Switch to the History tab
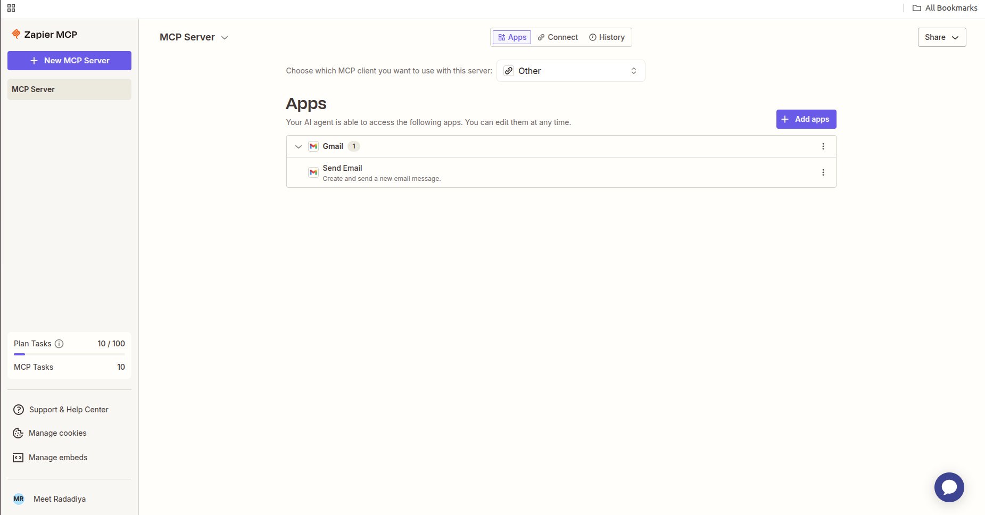Image resolution: width=985 pixels, height=515 pixels. point(607,37)
